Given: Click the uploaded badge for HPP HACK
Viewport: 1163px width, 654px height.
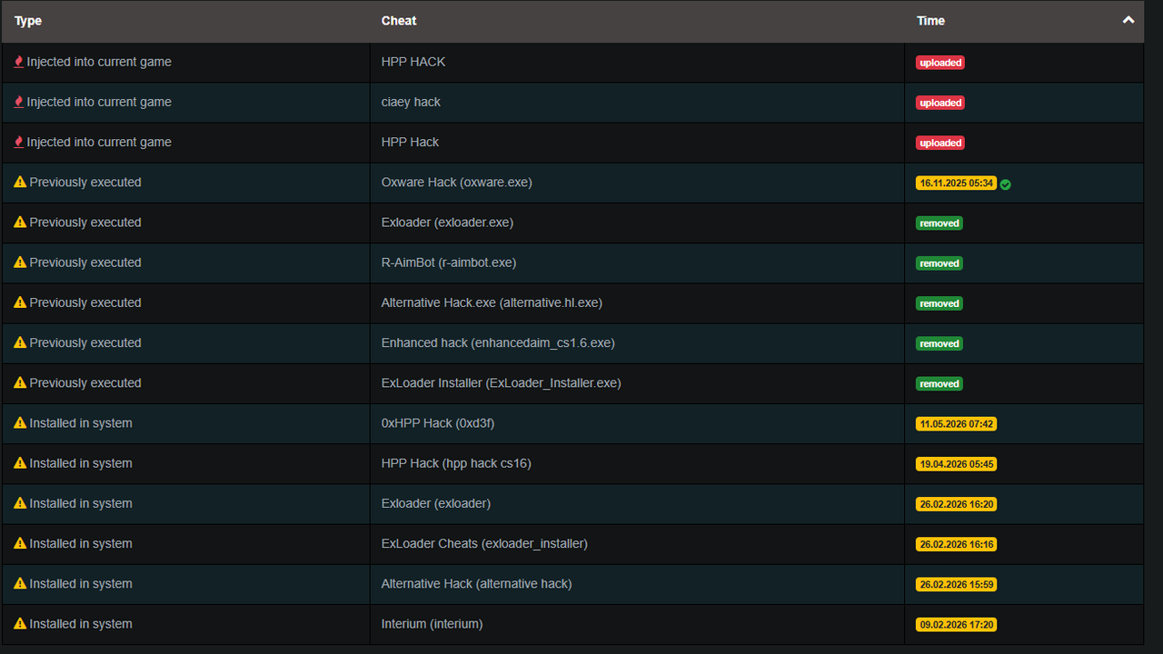Looking at the screenshot, I should pyautogui.click(x=940, y=63).
